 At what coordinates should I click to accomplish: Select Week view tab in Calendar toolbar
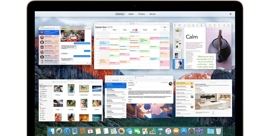point(132,23)
